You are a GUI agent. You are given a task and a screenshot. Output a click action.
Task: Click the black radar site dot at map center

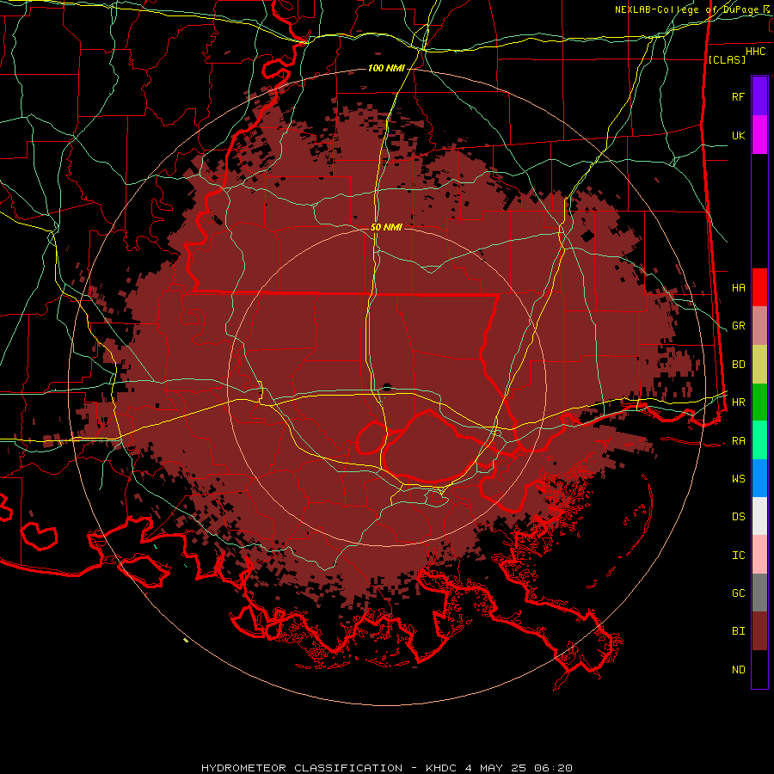tap(386, 388)
